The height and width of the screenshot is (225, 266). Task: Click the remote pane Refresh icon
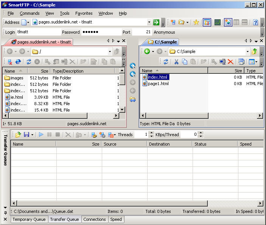click(28, 62)
